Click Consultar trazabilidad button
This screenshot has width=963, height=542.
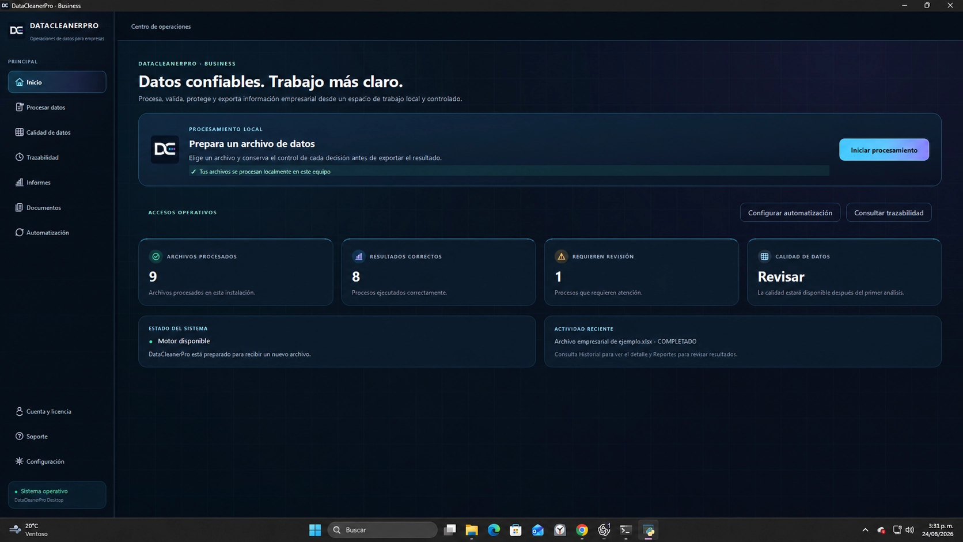tap(889, 213)
